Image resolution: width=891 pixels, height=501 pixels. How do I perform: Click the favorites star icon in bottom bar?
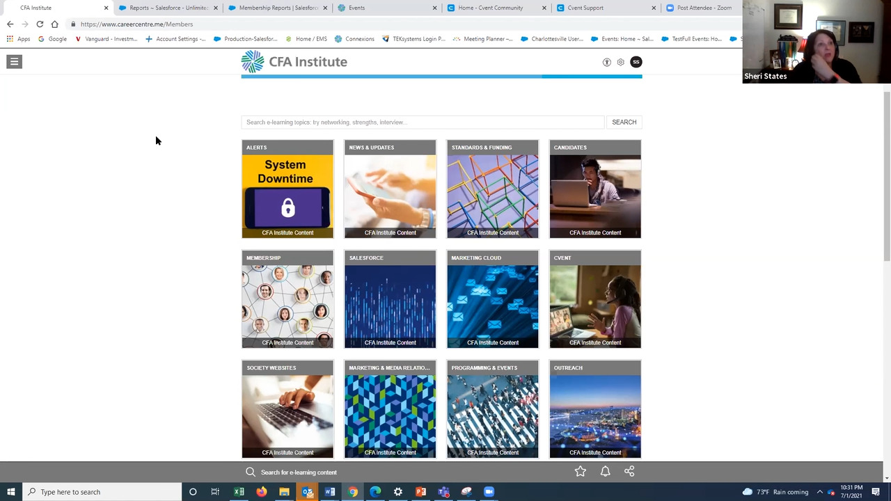[581, 472]
